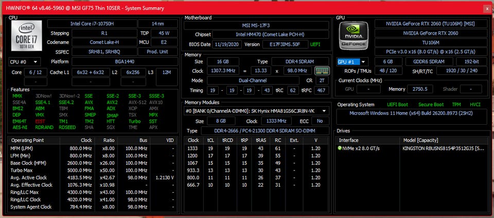Click the red EIST feature label
This screenshot has width=494, height=218.
pyautogui.click(x=40, y=121)
